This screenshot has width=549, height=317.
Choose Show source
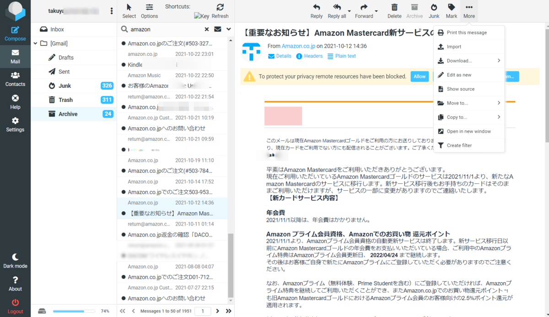(469, 89)
